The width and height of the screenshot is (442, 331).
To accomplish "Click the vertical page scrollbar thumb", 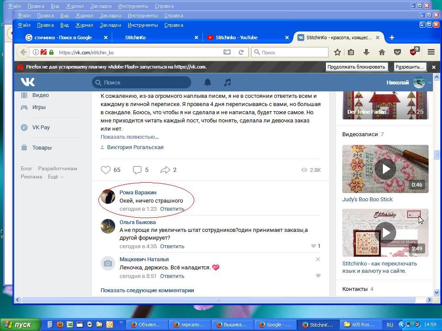I will coord(436,154).
